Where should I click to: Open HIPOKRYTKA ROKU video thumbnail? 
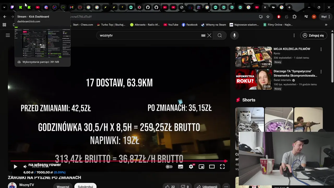pos(254,79)
